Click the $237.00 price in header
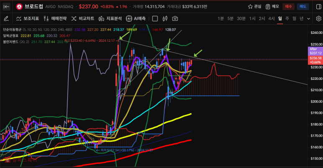The height and width of the screenshot is (168, 323). tap(89, 7)
